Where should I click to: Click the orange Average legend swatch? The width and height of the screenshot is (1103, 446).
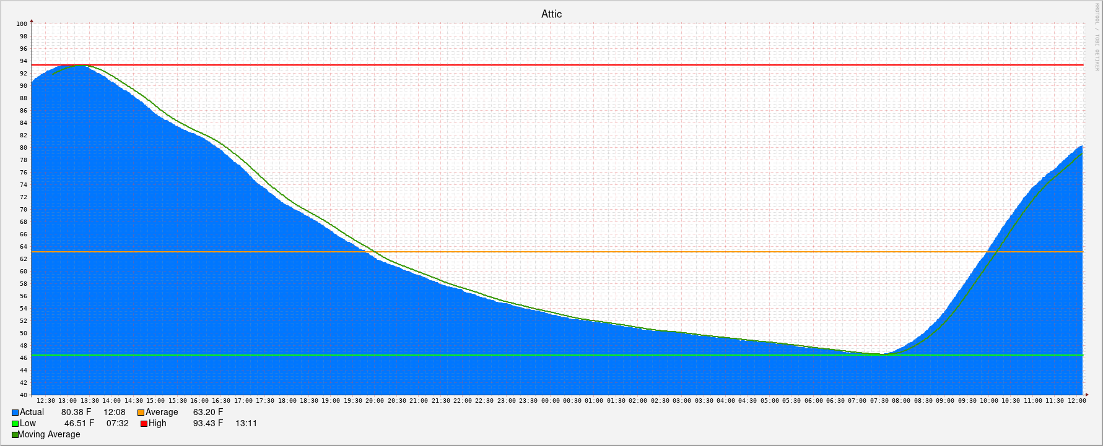(141, 413)
